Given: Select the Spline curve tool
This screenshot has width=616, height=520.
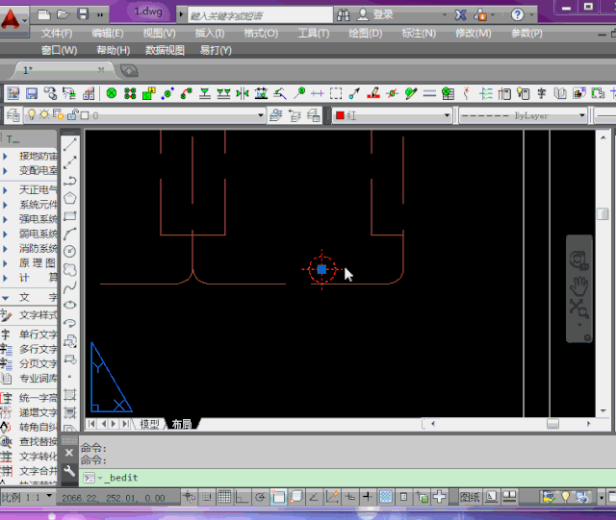Looking at the screenshot, I should click(70, 286).
